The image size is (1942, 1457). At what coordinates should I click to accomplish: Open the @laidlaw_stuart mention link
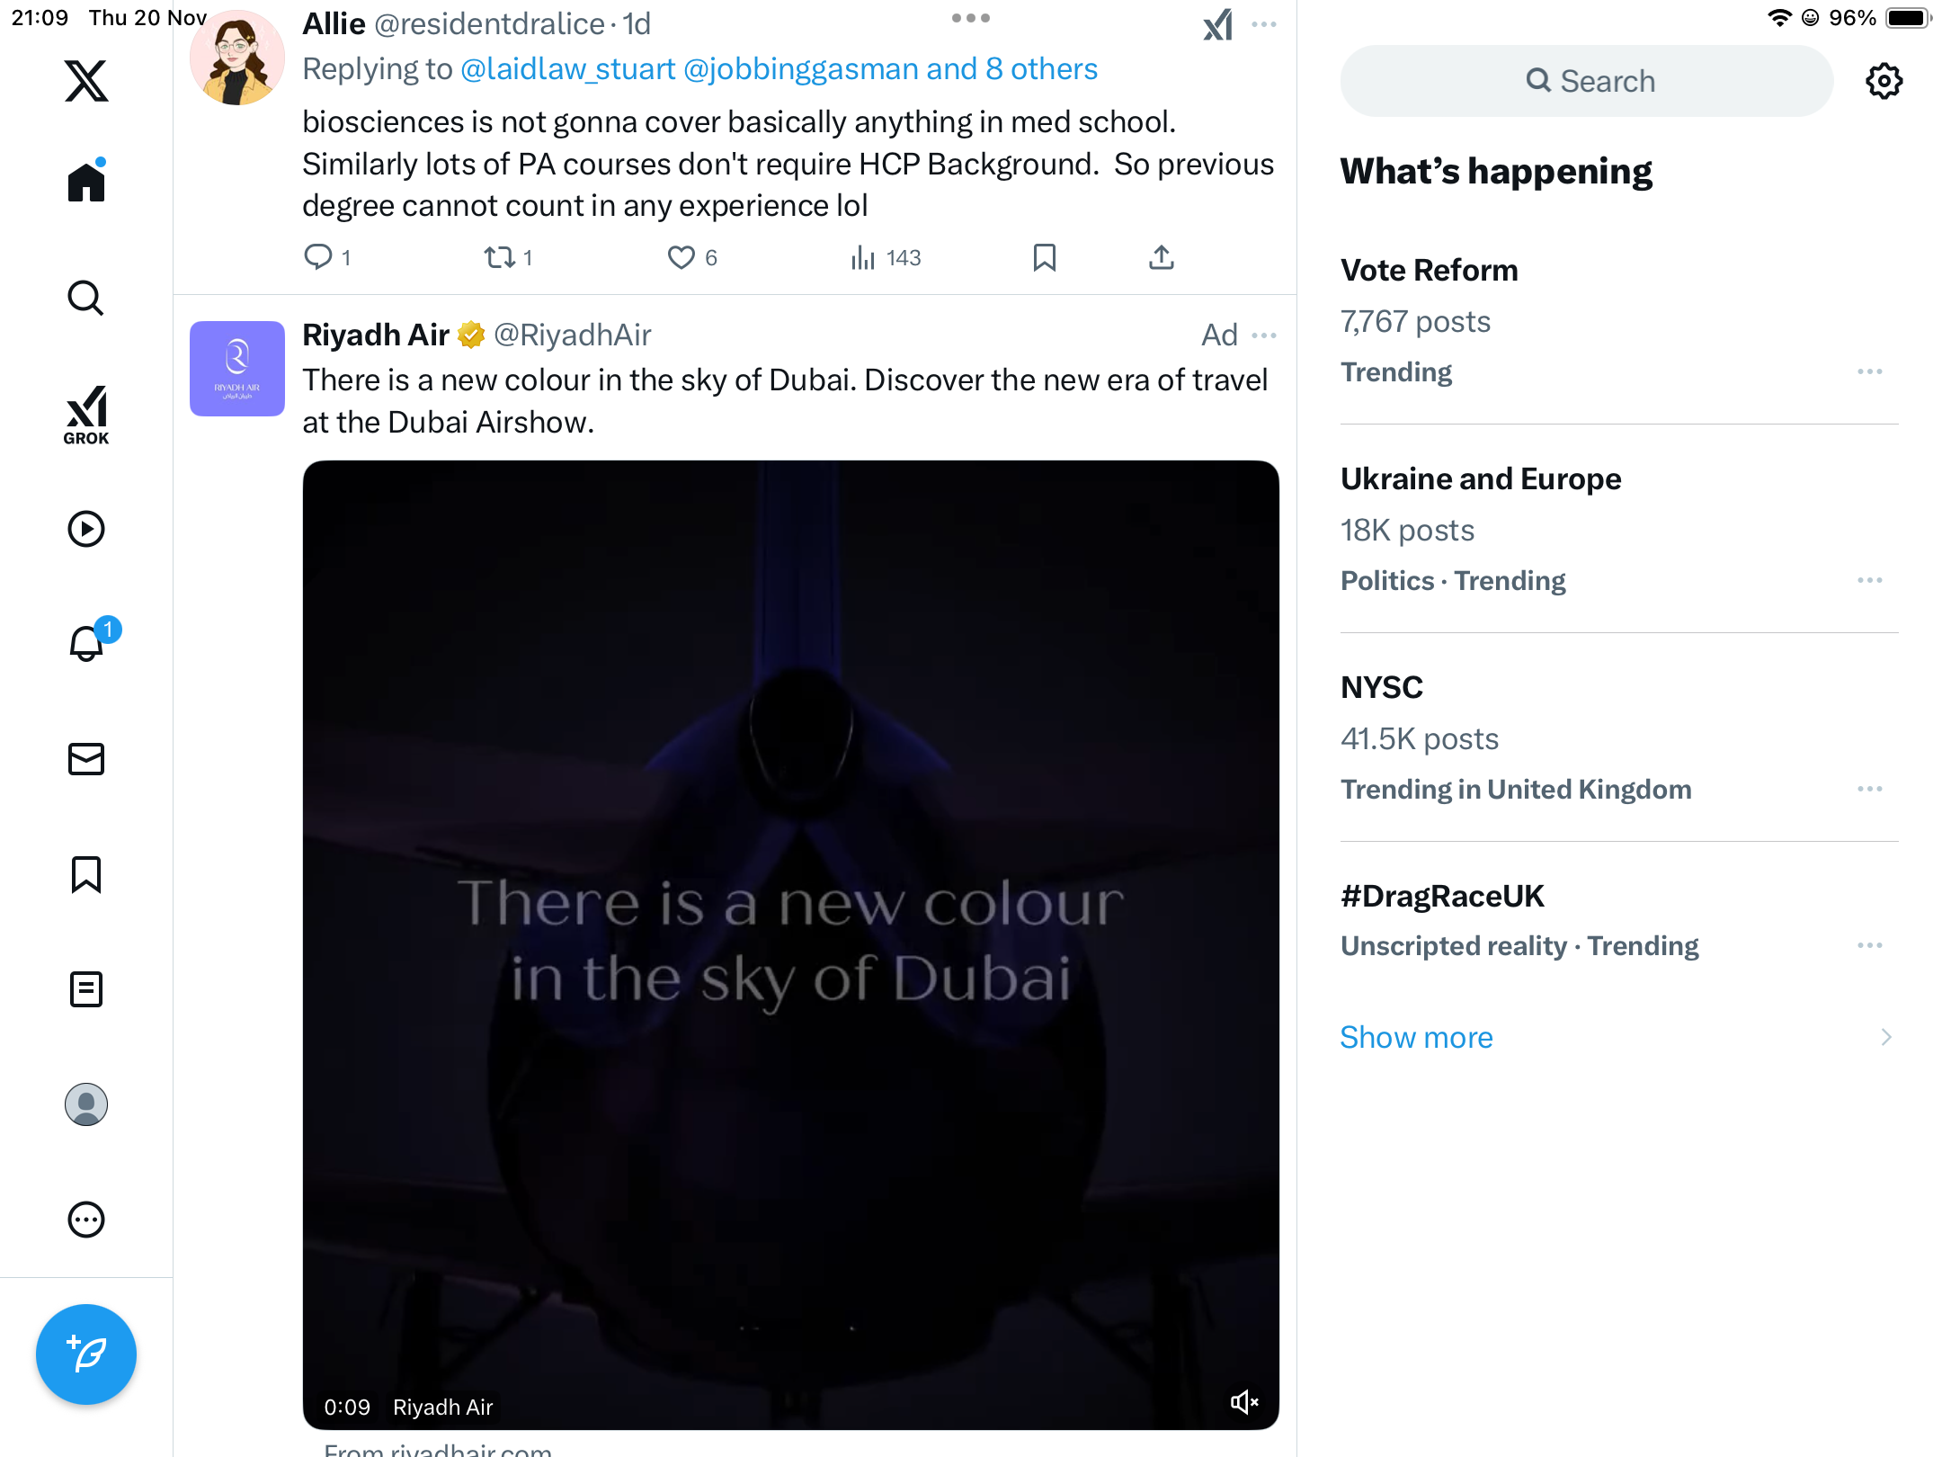pyautogui.click(x=567, y=69)
